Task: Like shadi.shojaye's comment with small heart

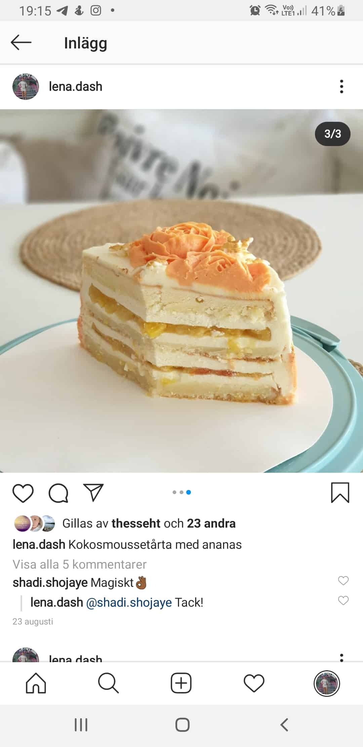Action: click(x=343, y=580)
